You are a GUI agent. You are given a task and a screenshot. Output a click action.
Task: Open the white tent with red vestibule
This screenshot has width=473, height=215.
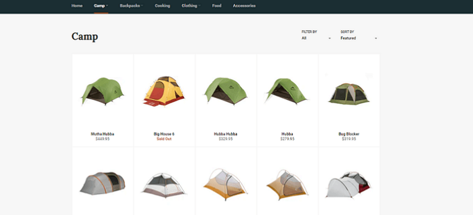click(349, 185)
